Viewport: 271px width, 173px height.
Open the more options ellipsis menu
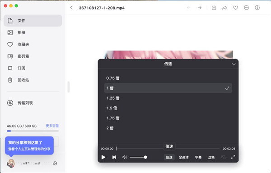247,8
